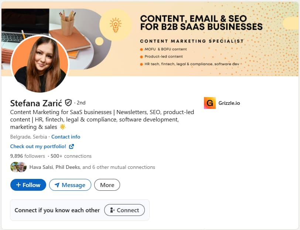
Task: Click Check out my portfolio link
Action: (39, 147)
